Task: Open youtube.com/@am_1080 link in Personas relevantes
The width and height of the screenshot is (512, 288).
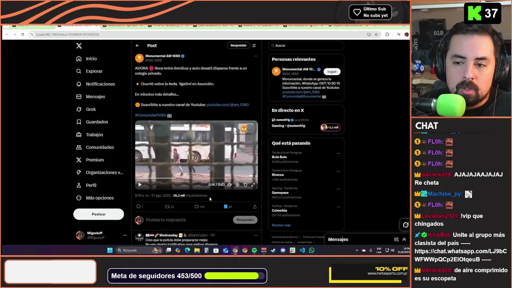Action: 301,92
